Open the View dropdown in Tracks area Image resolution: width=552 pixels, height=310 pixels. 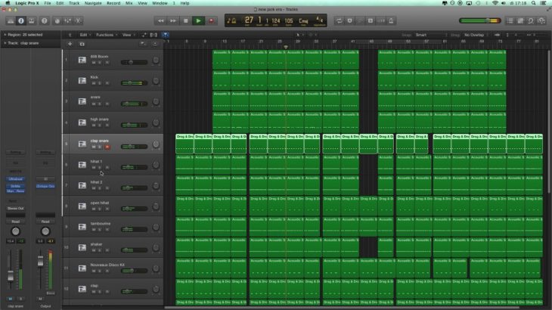click(129, 35)
